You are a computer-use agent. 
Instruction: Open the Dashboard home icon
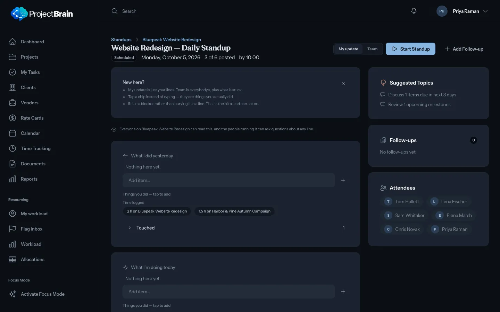click(12, 42)
